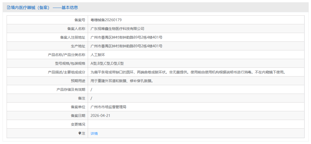
Task: Select the slash value in the 产品存储及有效期 row
Action: coord(91,90)
